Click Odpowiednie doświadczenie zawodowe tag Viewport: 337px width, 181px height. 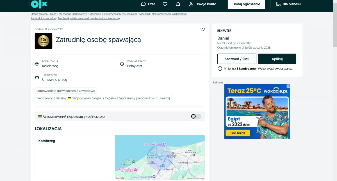66,91
